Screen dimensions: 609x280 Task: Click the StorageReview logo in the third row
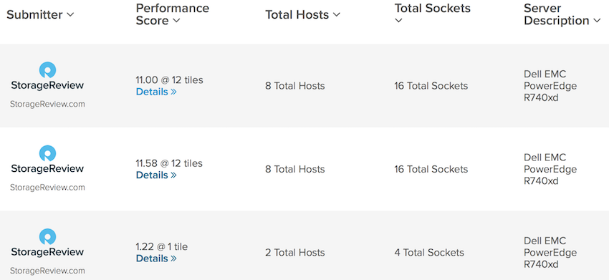pos(47,243)
